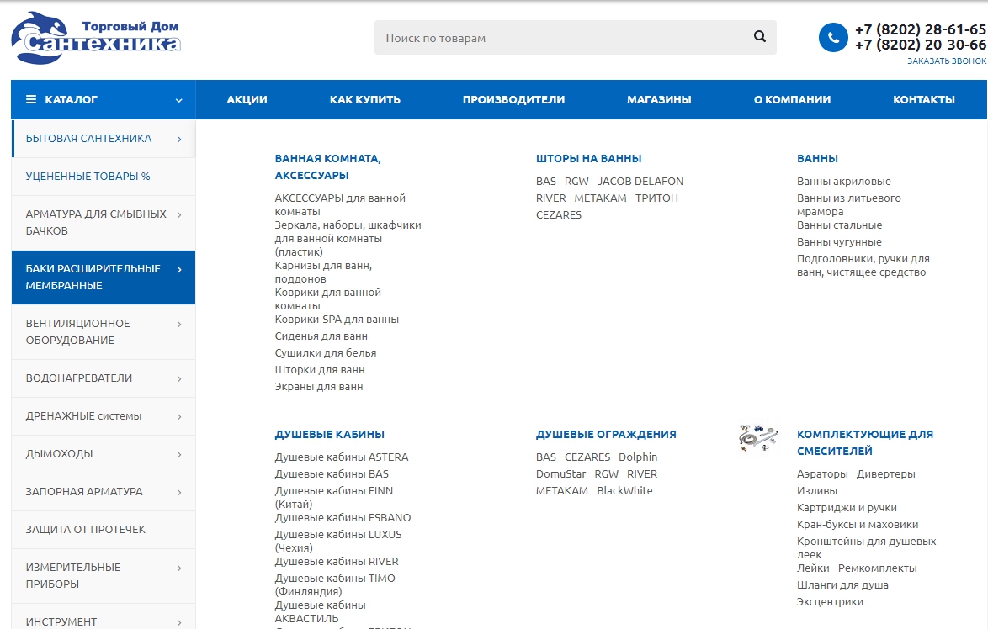988x629 pixels.
Task: Click CEZARES under Шторы на ванны
Action: [x=558, y=215]
